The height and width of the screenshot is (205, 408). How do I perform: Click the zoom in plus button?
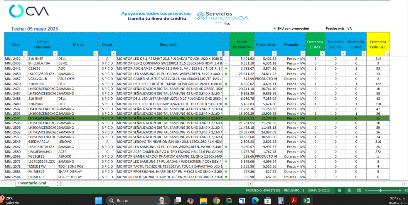pyautogui.click(x=400, y=190)
